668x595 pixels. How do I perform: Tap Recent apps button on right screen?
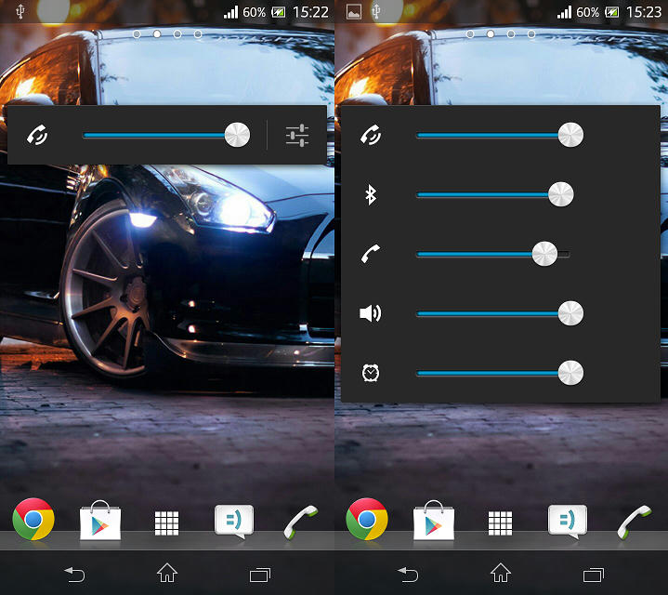coord(594,575)
